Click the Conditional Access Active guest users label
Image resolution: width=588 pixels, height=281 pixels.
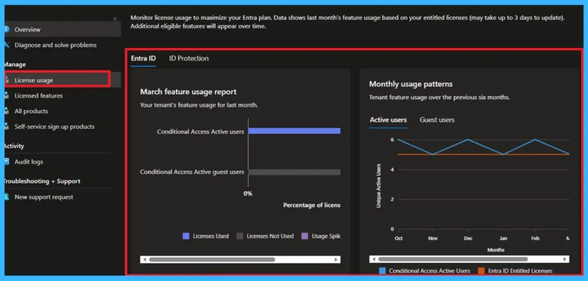(192, 172)
